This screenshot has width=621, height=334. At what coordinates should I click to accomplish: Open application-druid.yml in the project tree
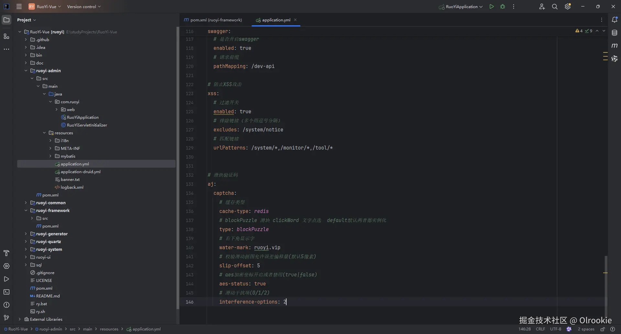[x=81, y=172]
